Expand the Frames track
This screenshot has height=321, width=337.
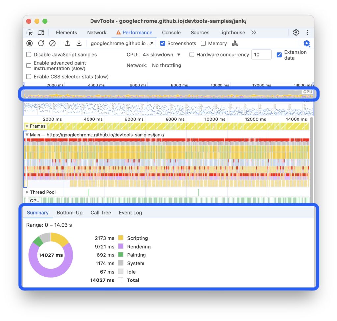[x=27, y=126]
